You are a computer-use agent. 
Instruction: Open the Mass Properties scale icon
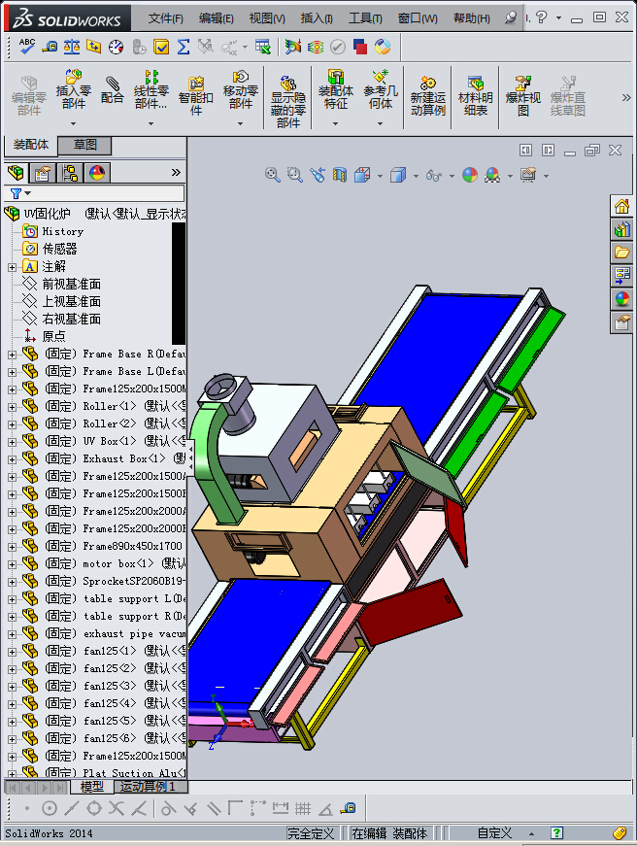[72, 47]
